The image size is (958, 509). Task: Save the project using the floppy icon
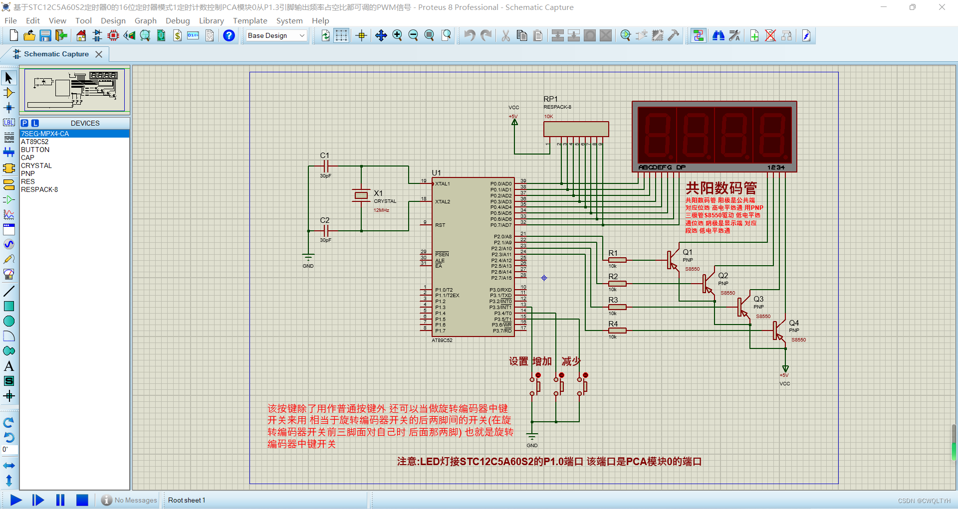coord(45,35)
